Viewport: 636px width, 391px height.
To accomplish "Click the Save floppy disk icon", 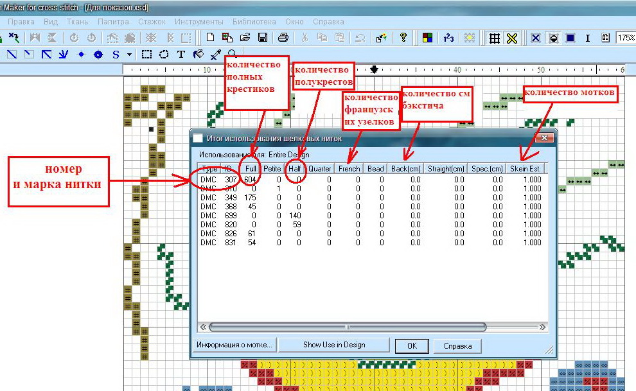I will (x=262, y=38).
